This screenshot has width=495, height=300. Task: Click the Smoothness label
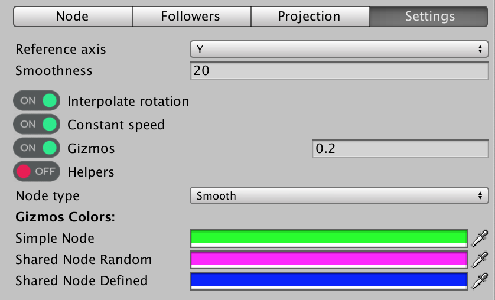54,71
